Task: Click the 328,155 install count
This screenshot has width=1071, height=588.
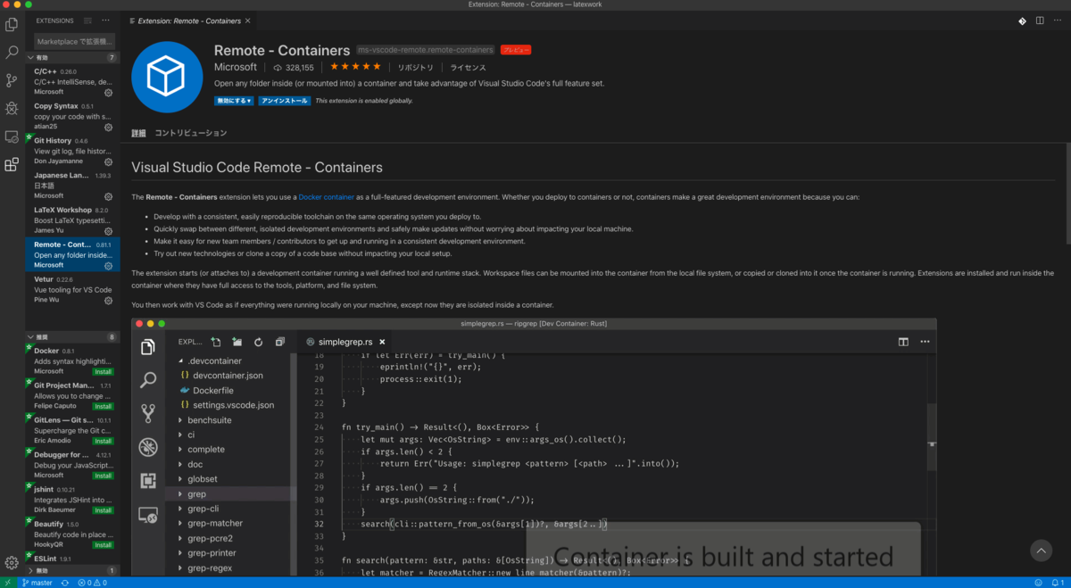Action: tap(294, 68)
